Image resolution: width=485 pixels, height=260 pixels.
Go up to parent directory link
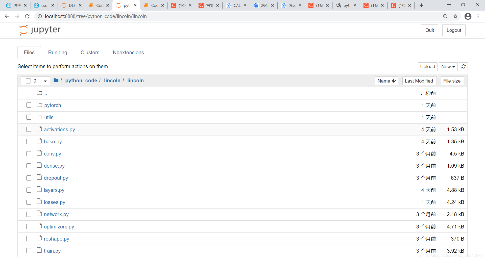[46, 93]
